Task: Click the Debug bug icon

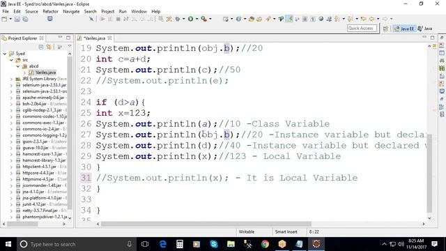Action: (x=178, y=19)
